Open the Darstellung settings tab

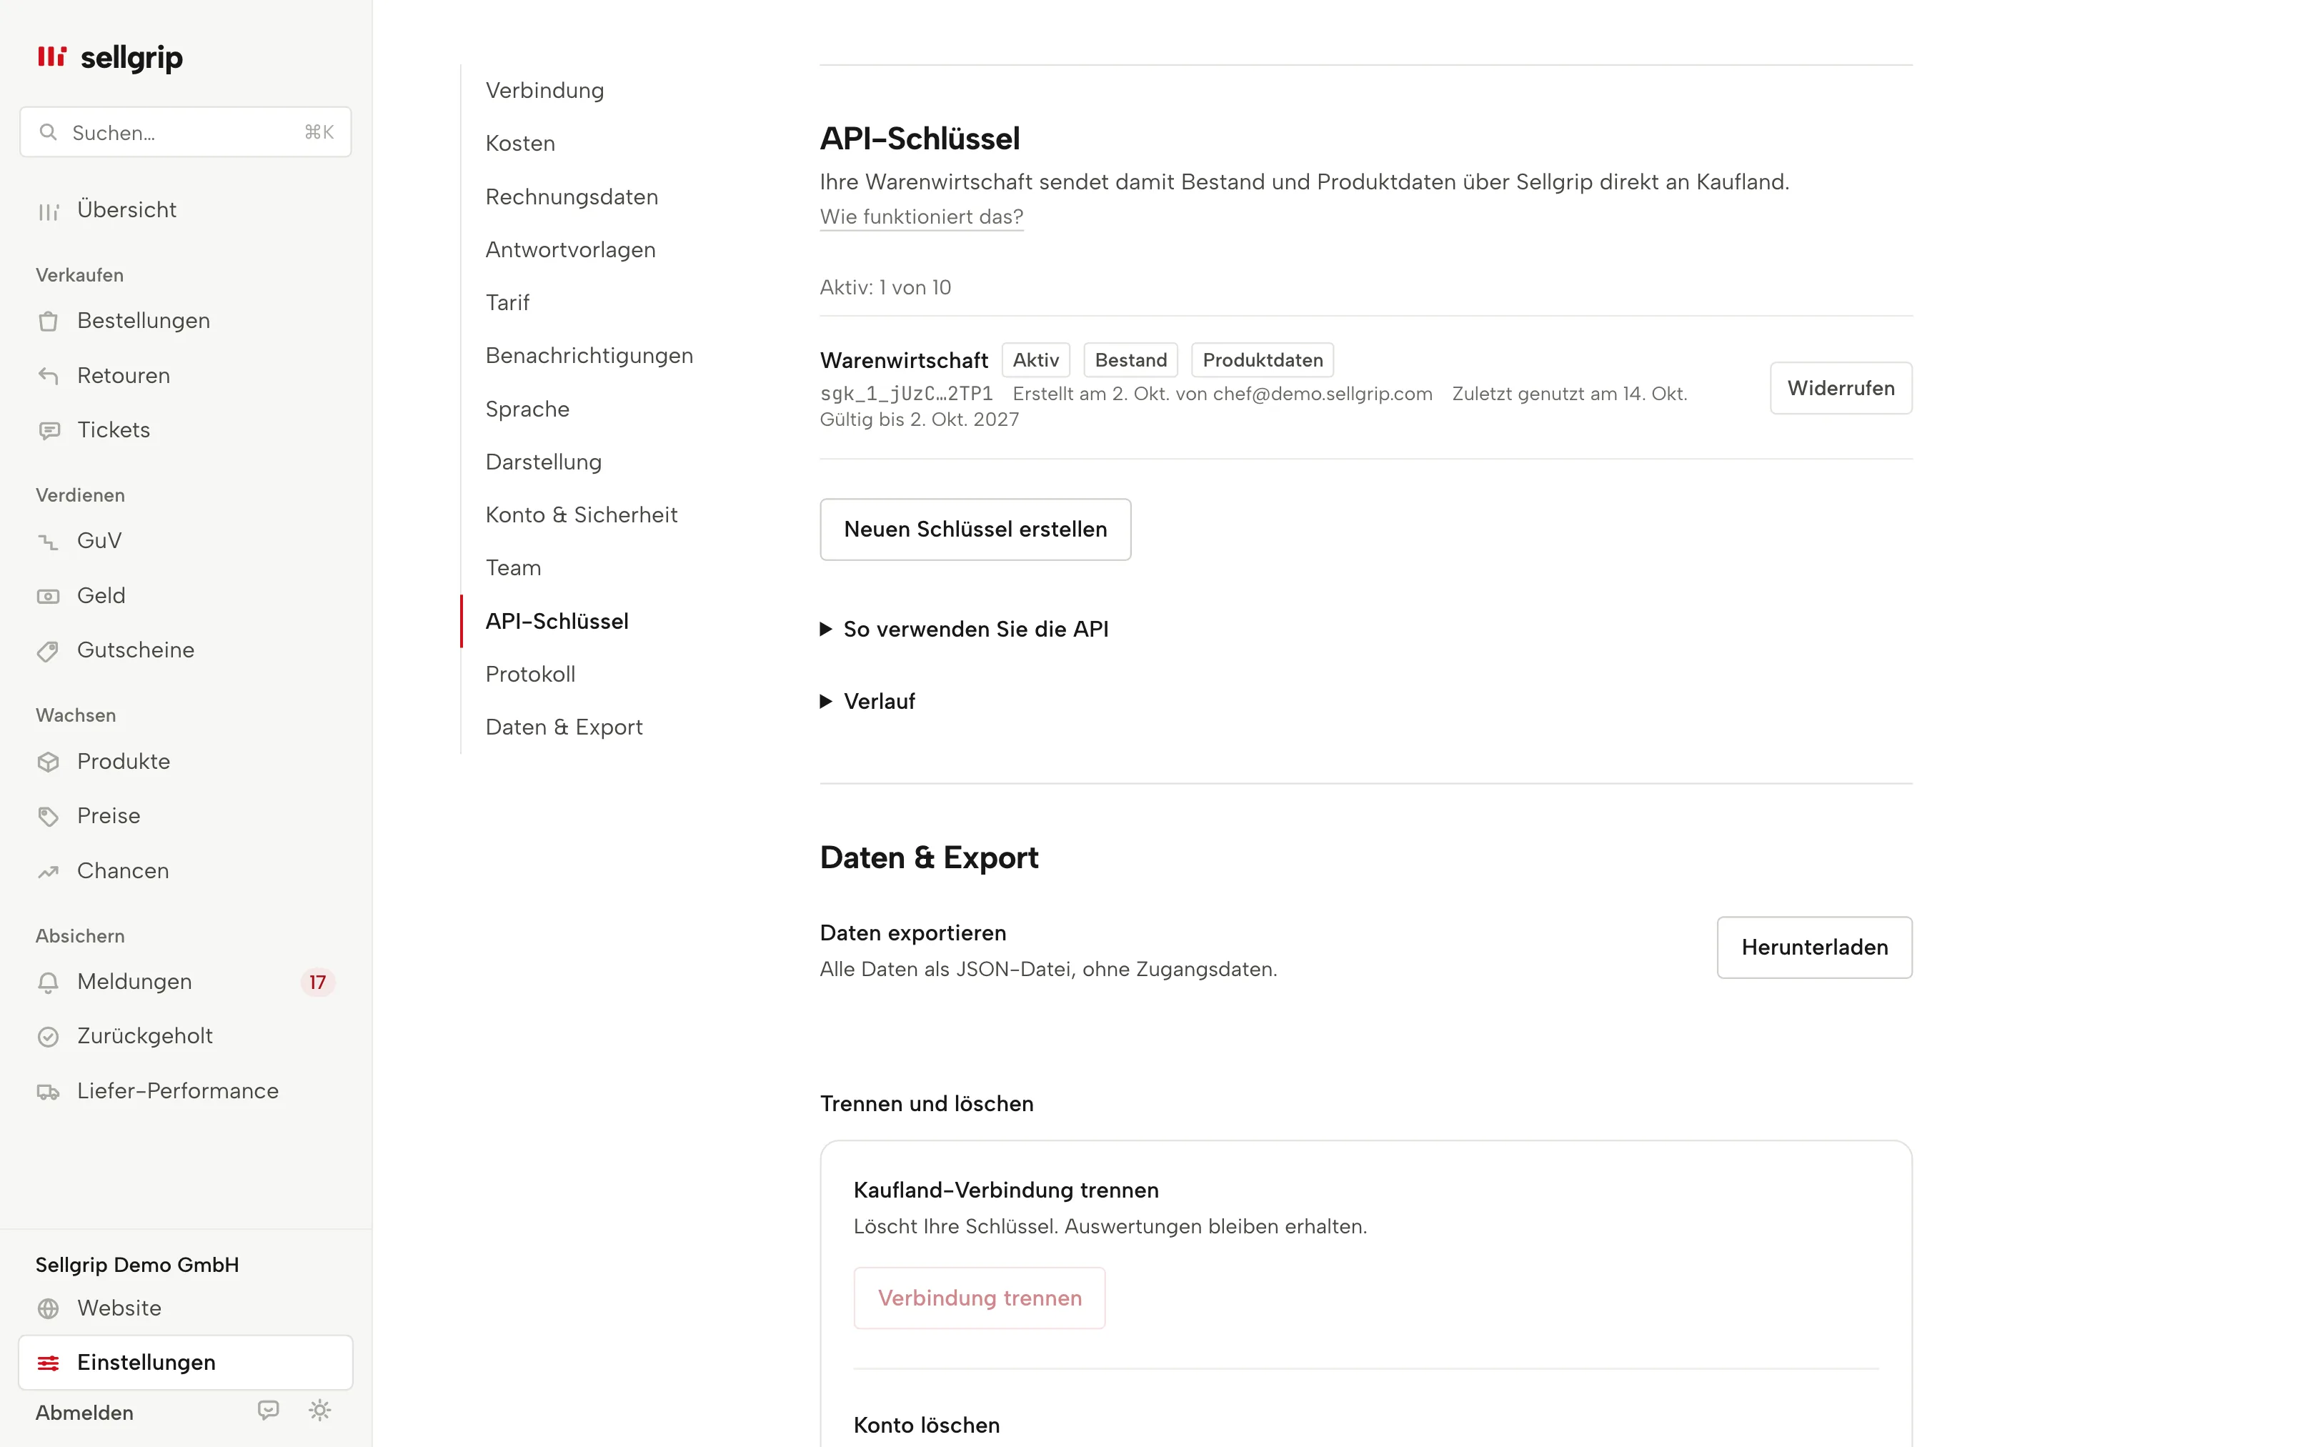[543, 462]
